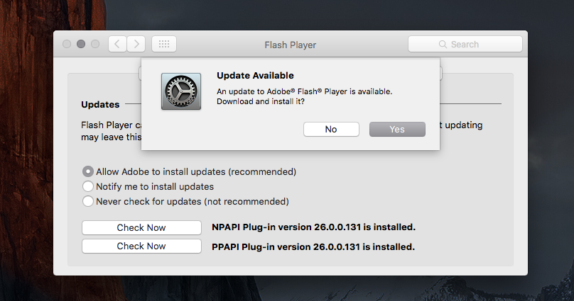Click the 'An update to Adobe Flash Player' message
Screen dimensions: 574x301
[x=304, y=96]
